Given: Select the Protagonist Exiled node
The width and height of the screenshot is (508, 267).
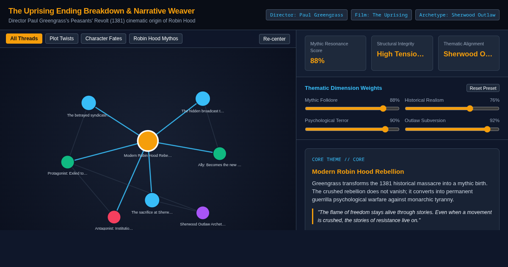Looking at the screenshot, I should 68,162.
